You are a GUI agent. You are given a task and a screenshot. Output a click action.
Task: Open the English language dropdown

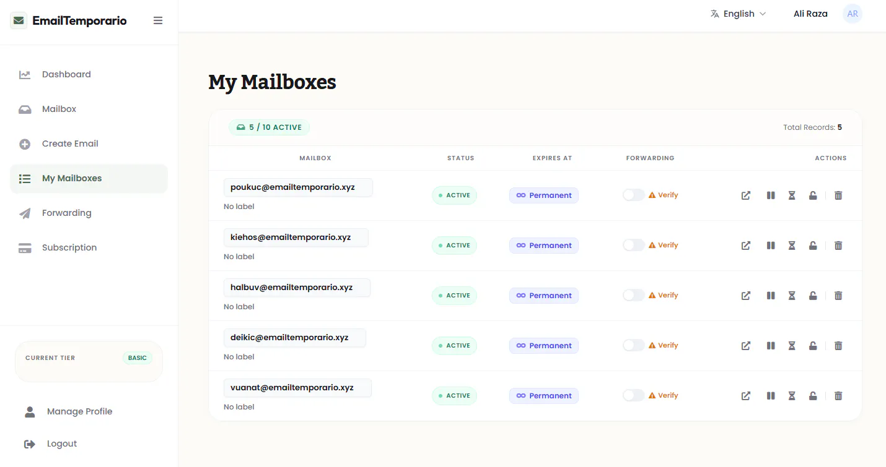pos(739,14)
